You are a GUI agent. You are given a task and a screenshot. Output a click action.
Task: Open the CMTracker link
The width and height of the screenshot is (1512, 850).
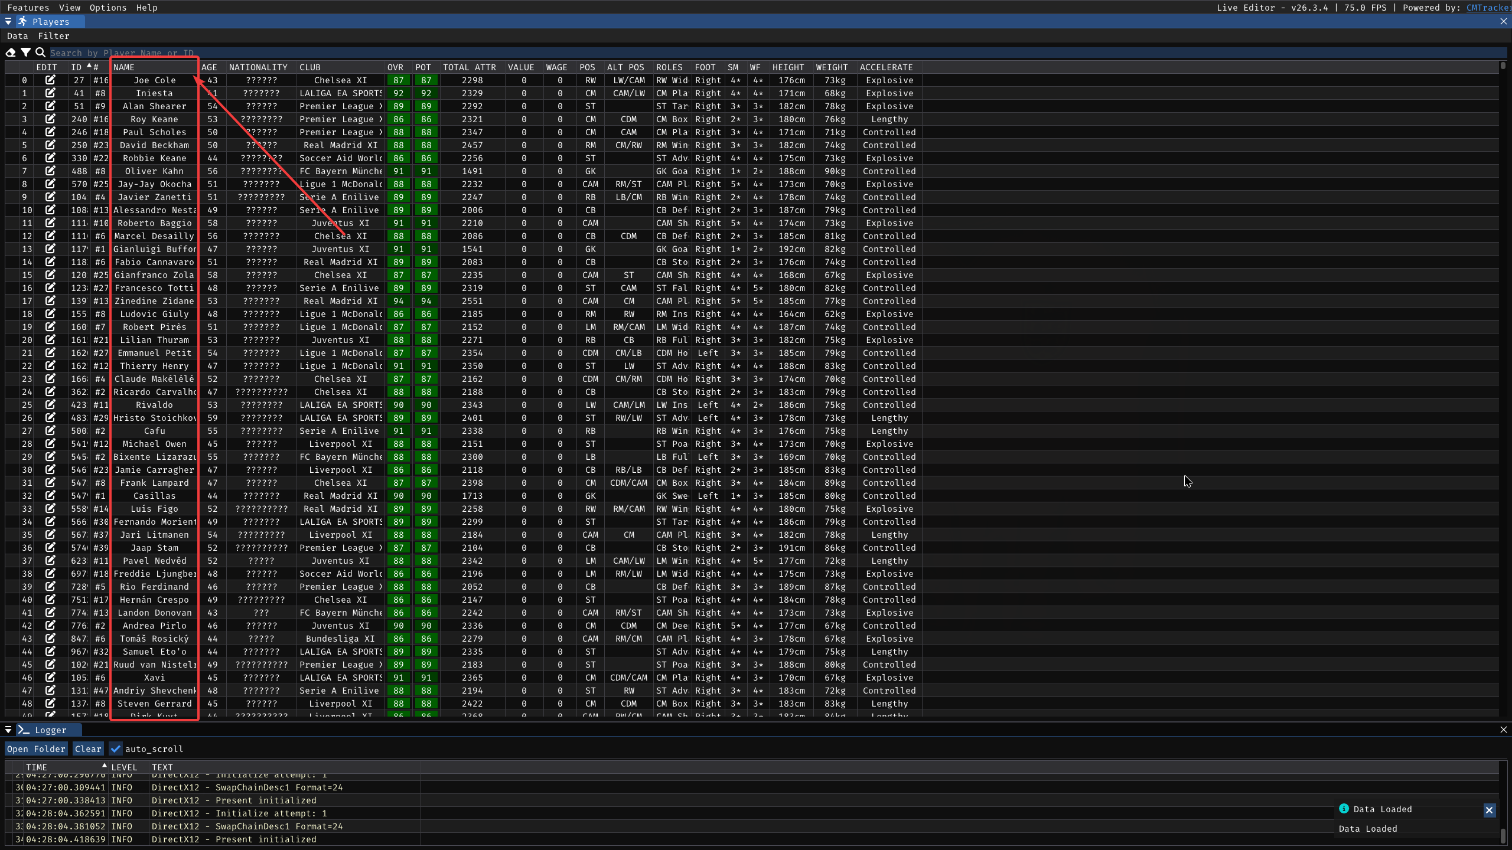pos(1488,8)
